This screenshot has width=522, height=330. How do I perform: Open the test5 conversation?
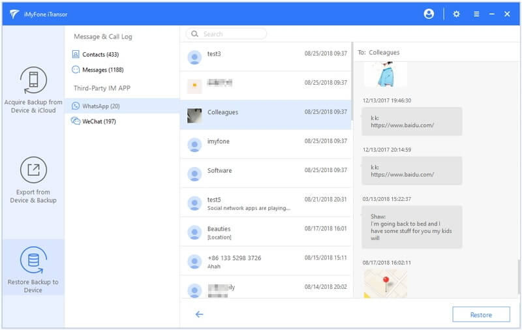pyautogui.click(x=266, y=203)
